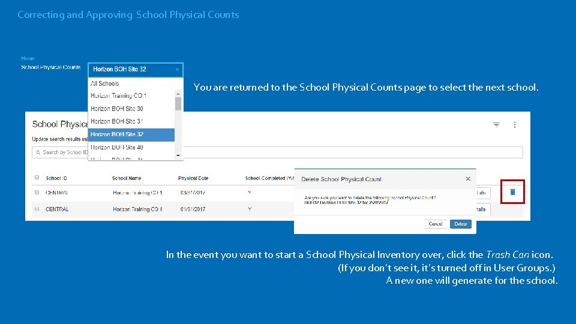576x324 pixels.
Task: Open Details button in first row
Action: coord(483,193)
